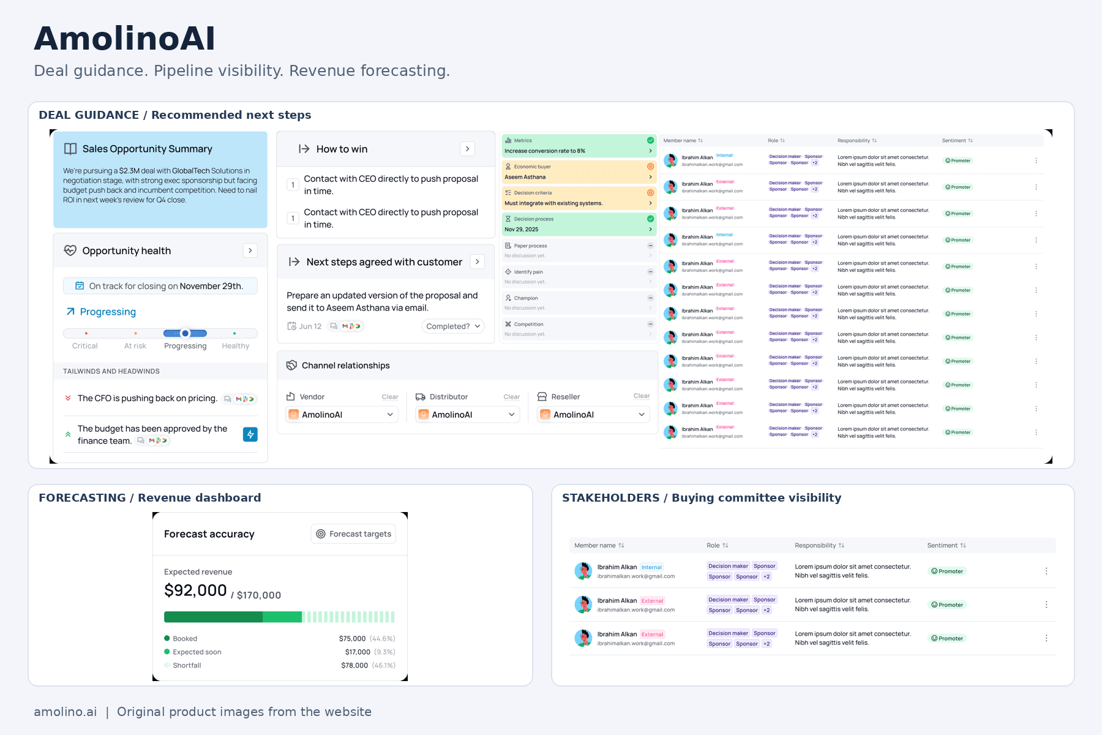This screenshot has height=735, width=1102.
Task: Toggle the Competition status indicator
Action: point(650,324)
